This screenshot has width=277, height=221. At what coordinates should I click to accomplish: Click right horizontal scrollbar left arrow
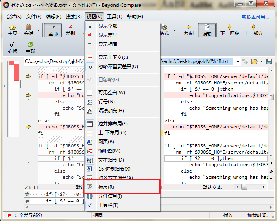(x=237, y=187)
